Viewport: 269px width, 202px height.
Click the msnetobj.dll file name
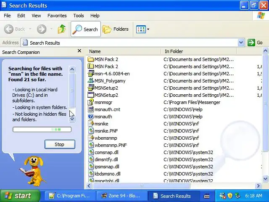(x=107, y=181)
